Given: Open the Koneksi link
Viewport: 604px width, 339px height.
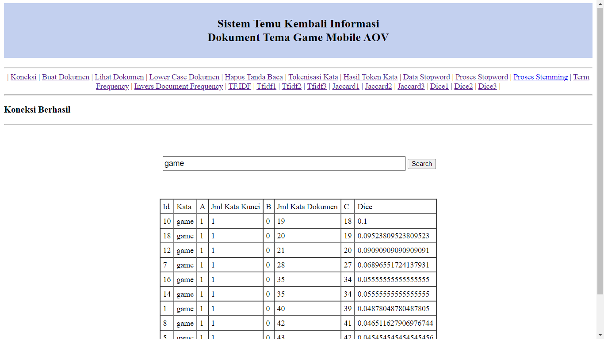Looking at the screenshot, I should 23,77.
